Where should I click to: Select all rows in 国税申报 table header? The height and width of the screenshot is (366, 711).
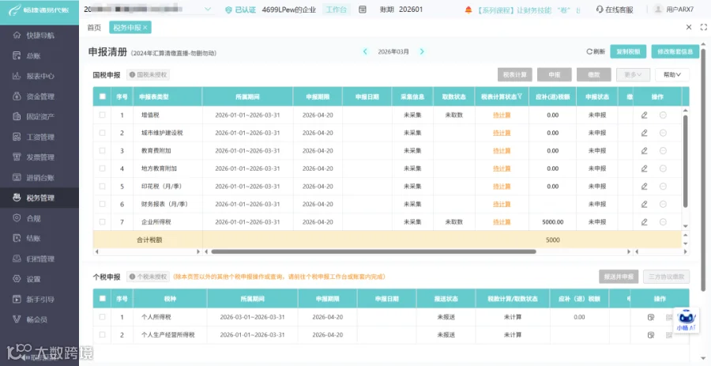[x=102, y=96]
